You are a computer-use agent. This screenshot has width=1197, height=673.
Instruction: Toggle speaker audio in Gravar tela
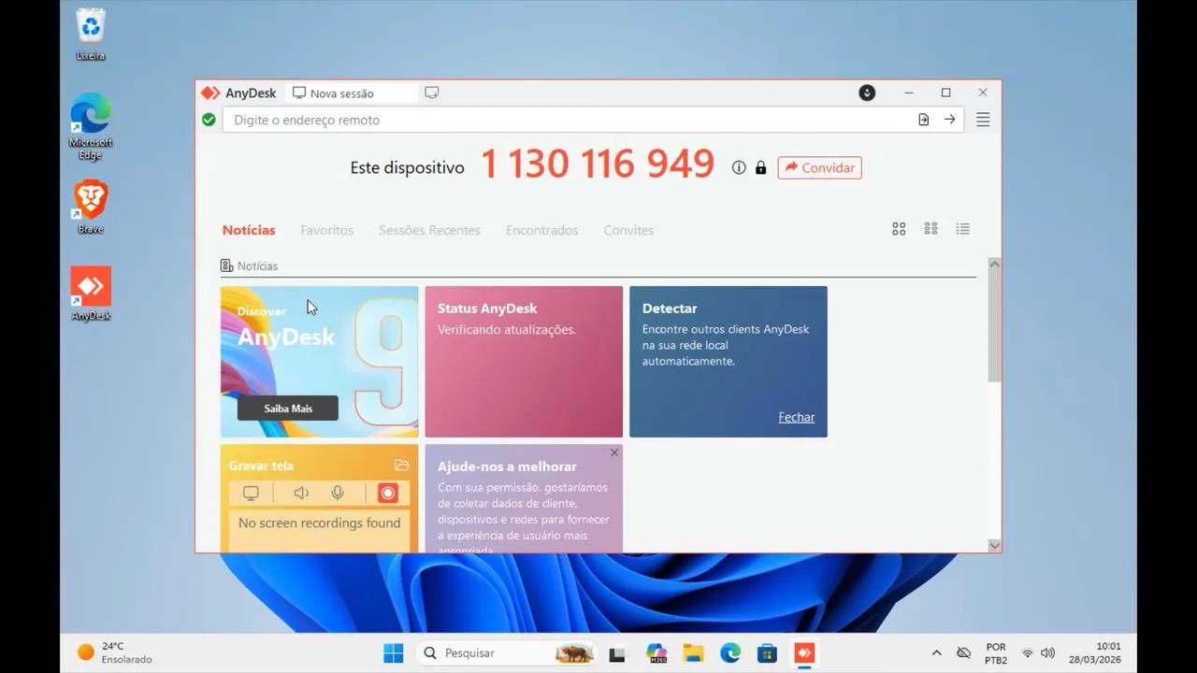[x=301, y=494]
